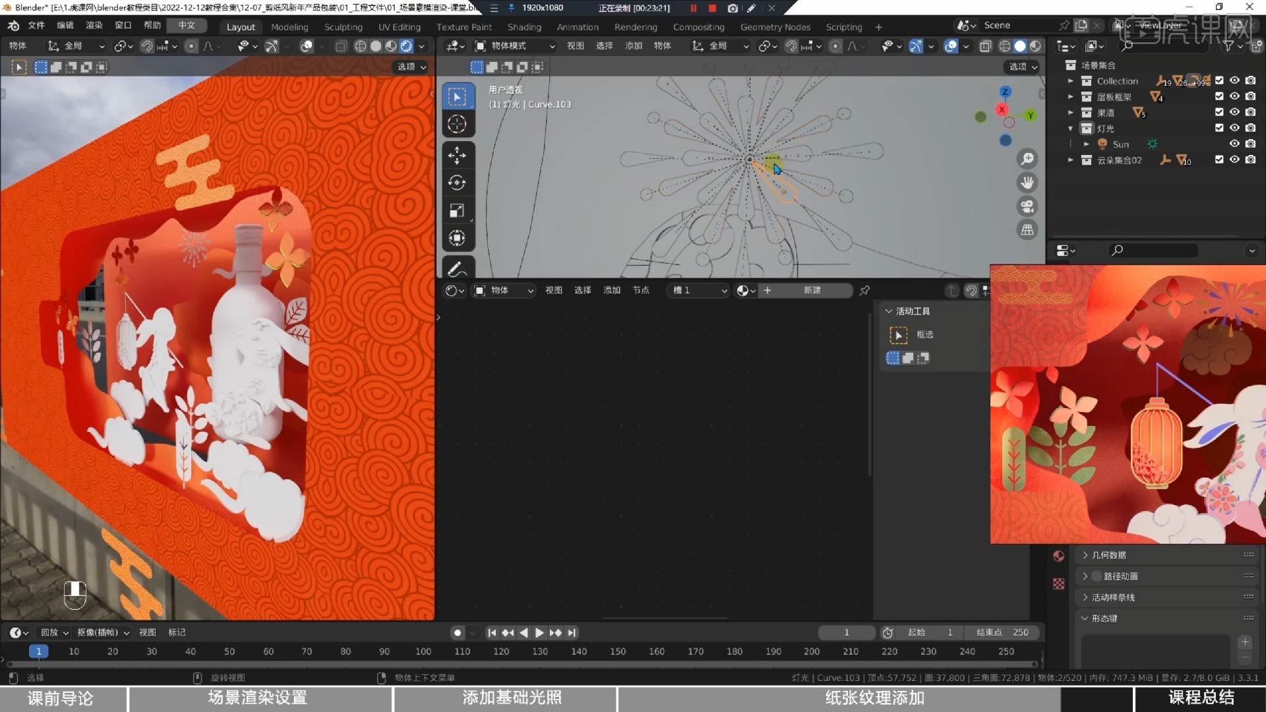Image resolution: width=1266 pixels, height=712 pixels.
Task: Open timeline editor type icon
Action: [x=18, y=632]
